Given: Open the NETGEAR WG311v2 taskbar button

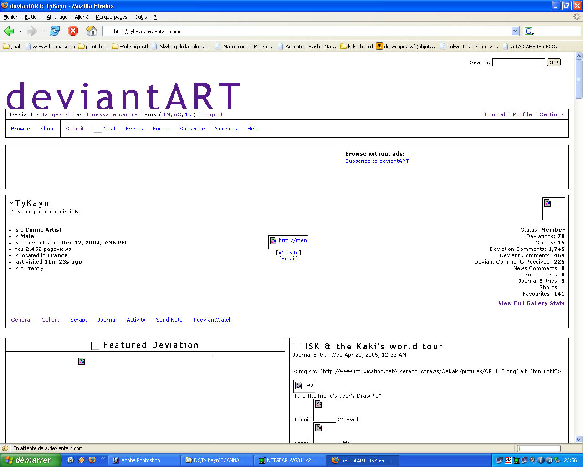Looking at the screenshot, I should (x=290, y=460).
